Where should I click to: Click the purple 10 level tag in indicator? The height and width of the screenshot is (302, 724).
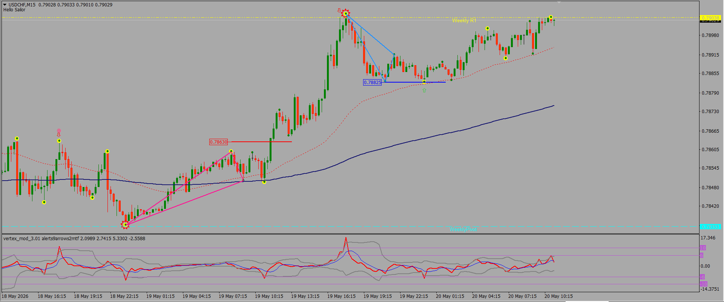703,248
